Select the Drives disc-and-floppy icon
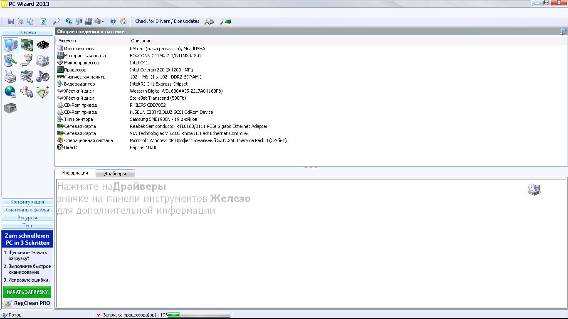The image size is (568, 319). tap(42, 61)
